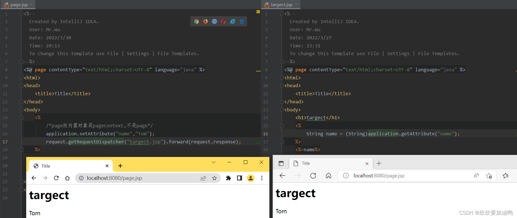
Task: Toggle Chrome side panel
Action: 240,178
